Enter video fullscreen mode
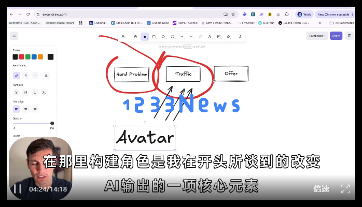The image size is (362, 207). point(345,189)
